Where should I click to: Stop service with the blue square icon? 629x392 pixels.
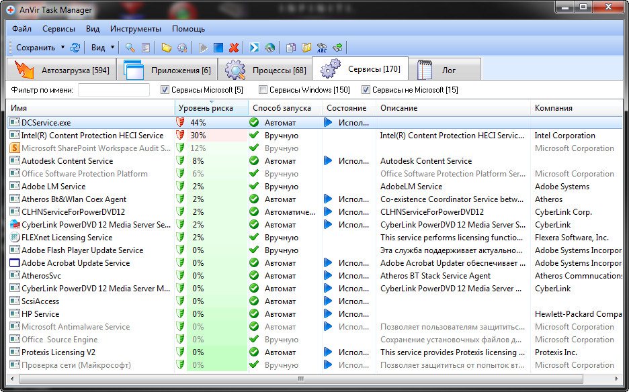218,48
